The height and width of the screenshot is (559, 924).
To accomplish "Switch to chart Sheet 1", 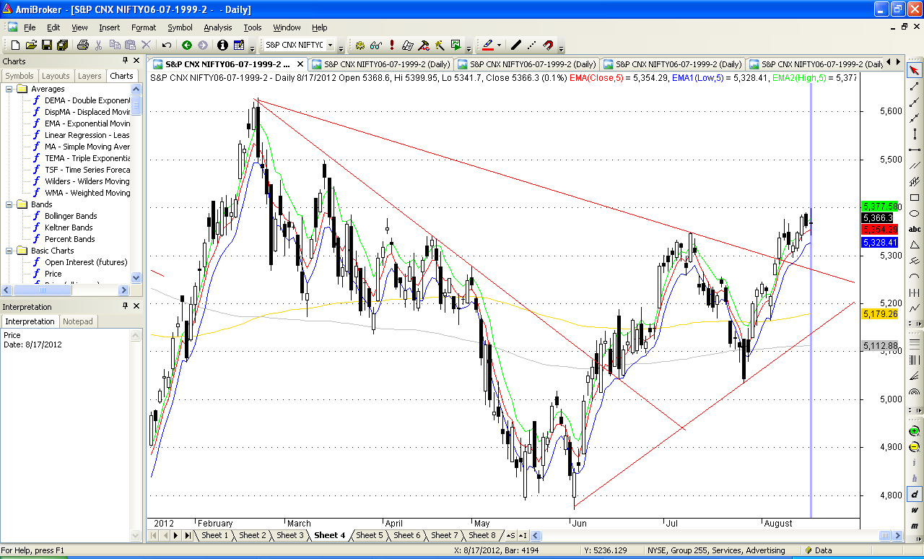I will pos(214,535).
